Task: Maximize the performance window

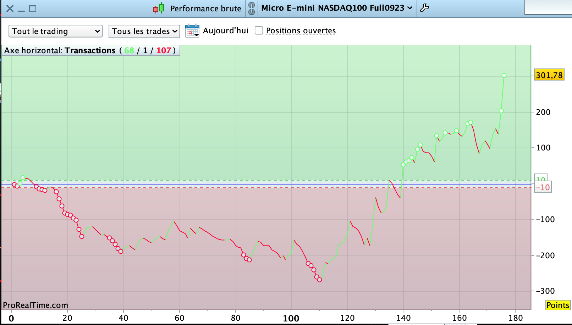Action: pyautogui.click(x=33, y=9)
